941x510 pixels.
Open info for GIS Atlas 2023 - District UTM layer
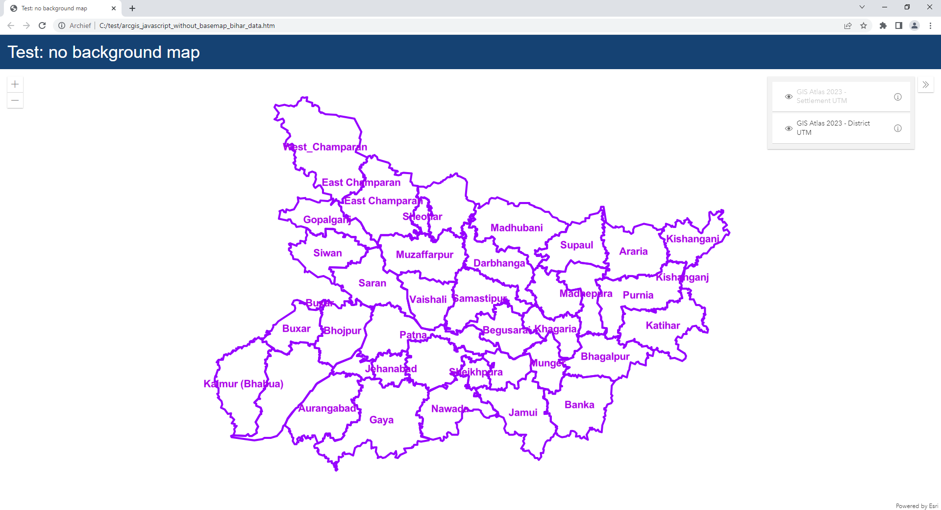(x=898, y=128)
